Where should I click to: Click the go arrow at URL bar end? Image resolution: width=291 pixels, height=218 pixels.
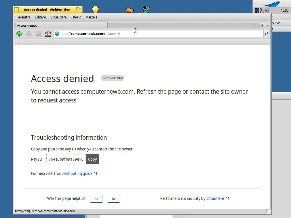[266, 34]
